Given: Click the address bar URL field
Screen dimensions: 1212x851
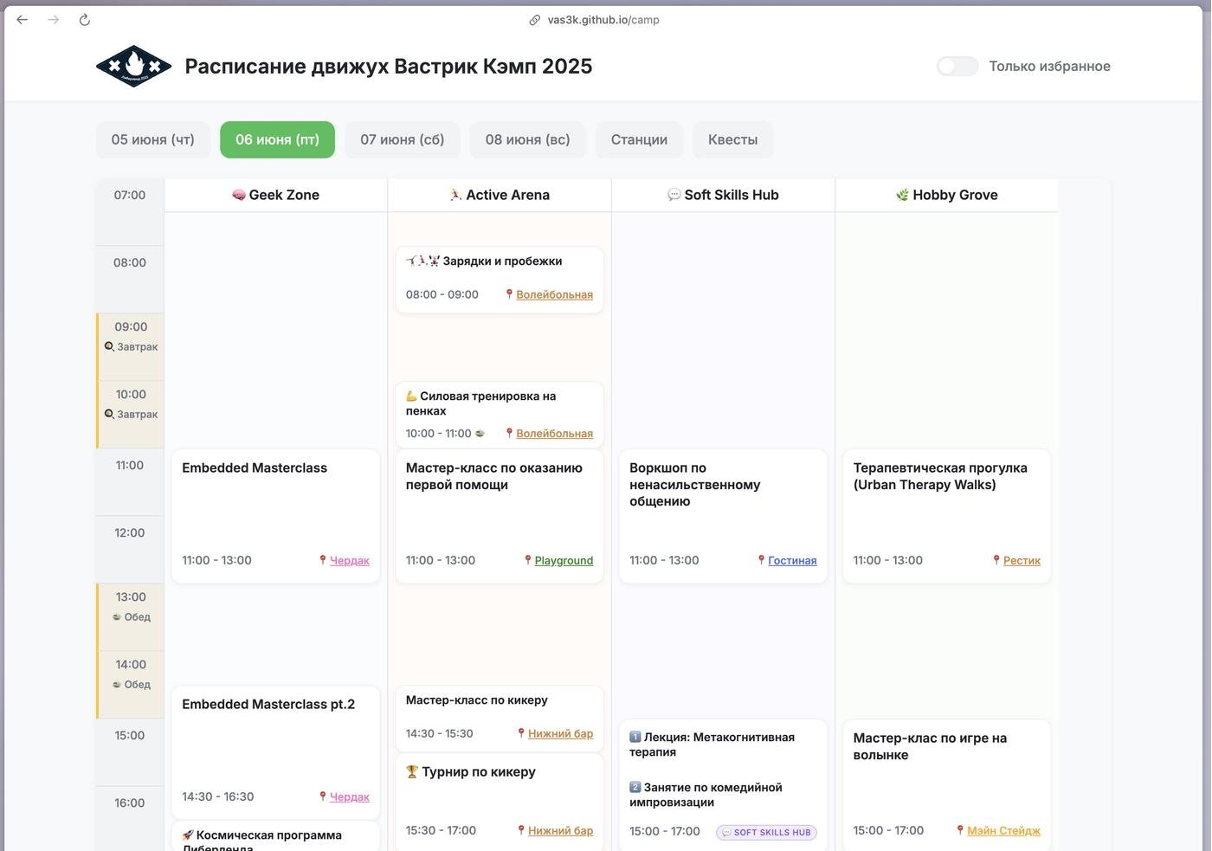Looking at the screenshot, I should coord(603,20).
